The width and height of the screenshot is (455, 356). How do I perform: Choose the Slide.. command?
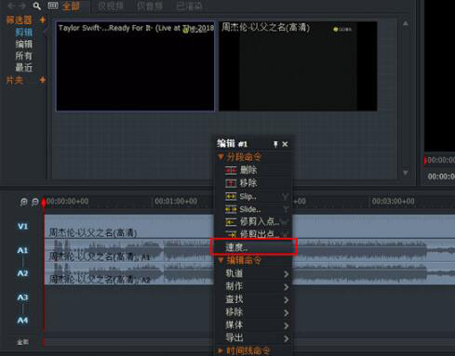(253, 209)
